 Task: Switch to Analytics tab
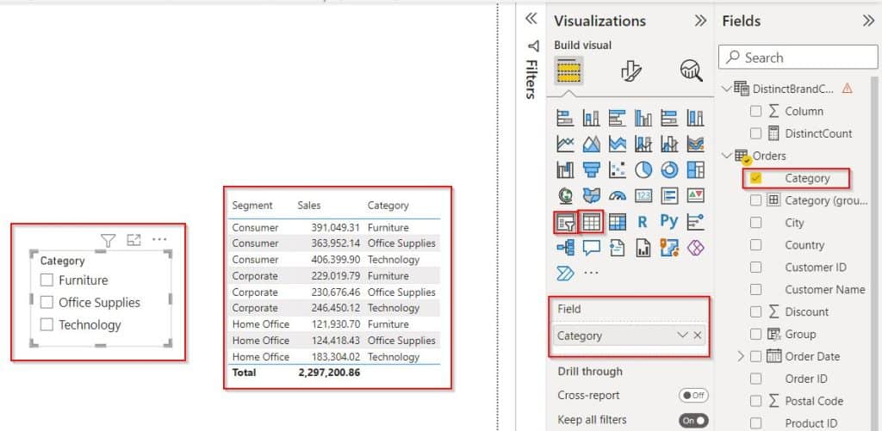pos(691,71)
